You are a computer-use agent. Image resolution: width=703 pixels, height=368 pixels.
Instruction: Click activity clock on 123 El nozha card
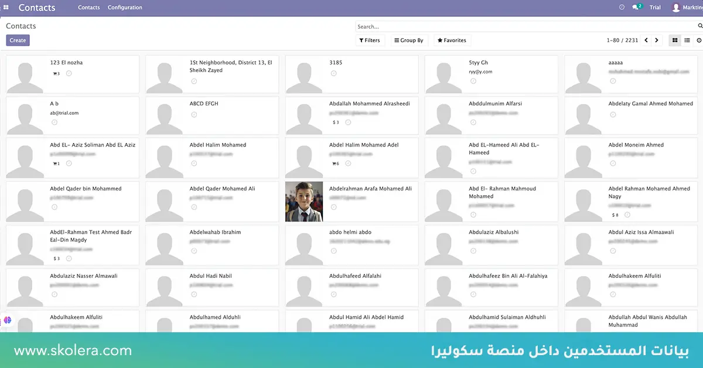tap(69, 73)
